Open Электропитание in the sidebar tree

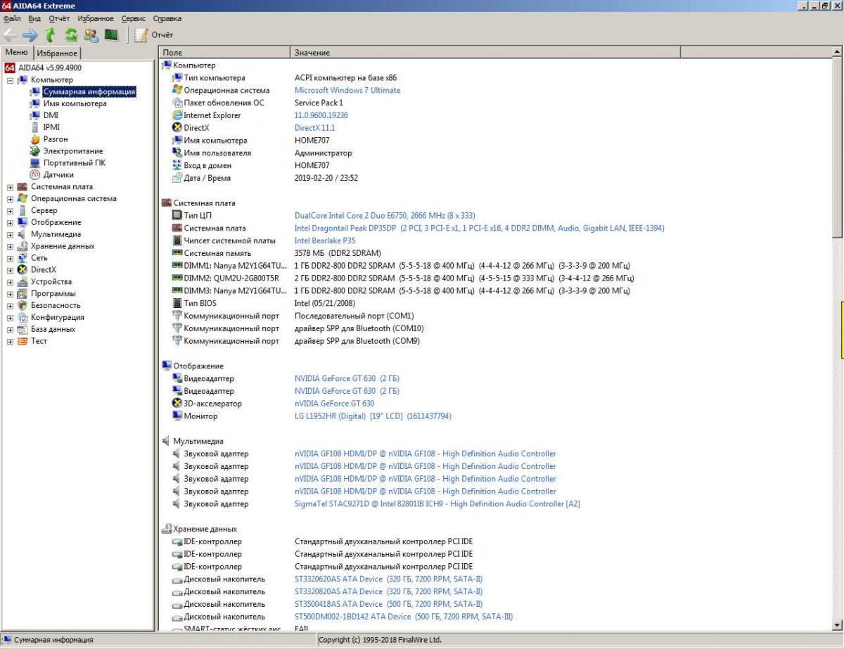72,151
